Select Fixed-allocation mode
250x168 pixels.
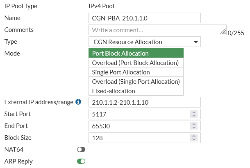point(136,91)
